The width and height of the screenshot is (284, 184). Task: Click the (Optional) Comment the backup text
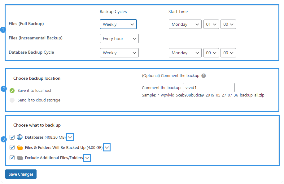171,76
